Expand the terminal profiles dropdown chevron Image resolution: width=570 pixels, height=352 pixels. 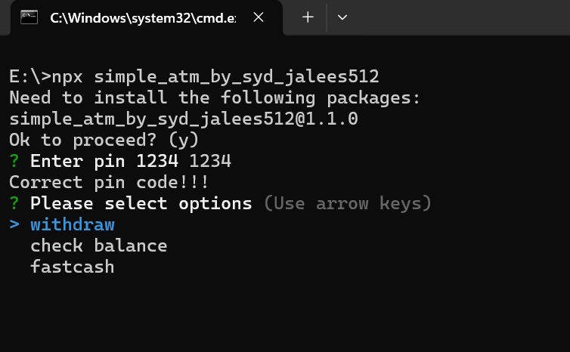[x=342, y=17]
